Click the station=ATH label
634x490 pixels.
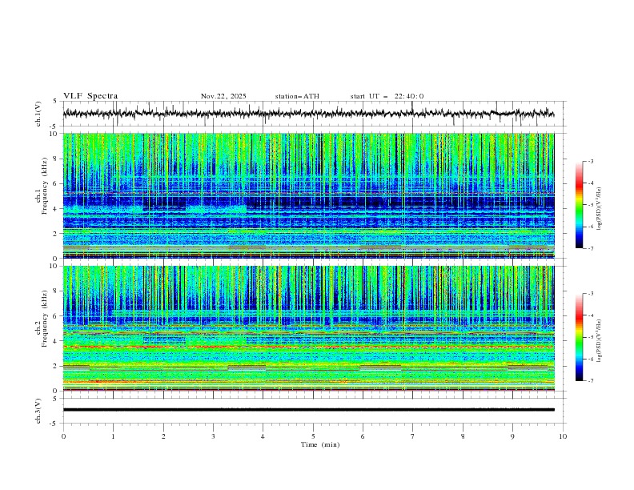point(297,96)
